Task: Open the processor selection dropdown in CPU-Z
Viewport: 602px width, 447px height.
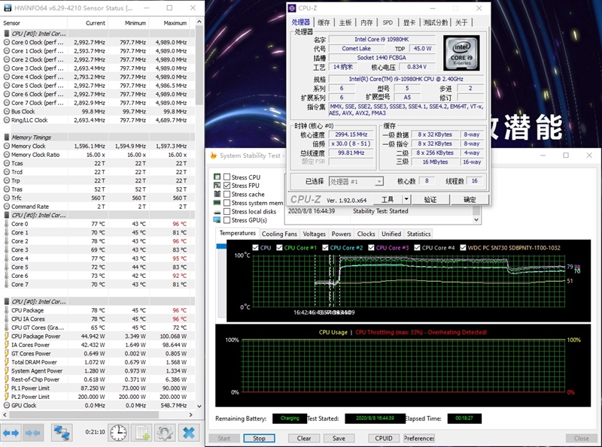Action: point(356,181)
